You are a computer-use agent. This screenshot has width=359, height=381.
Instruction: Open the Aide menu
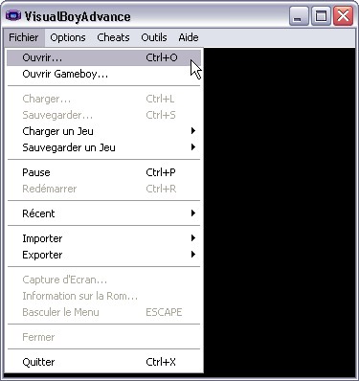pos(189,37)
